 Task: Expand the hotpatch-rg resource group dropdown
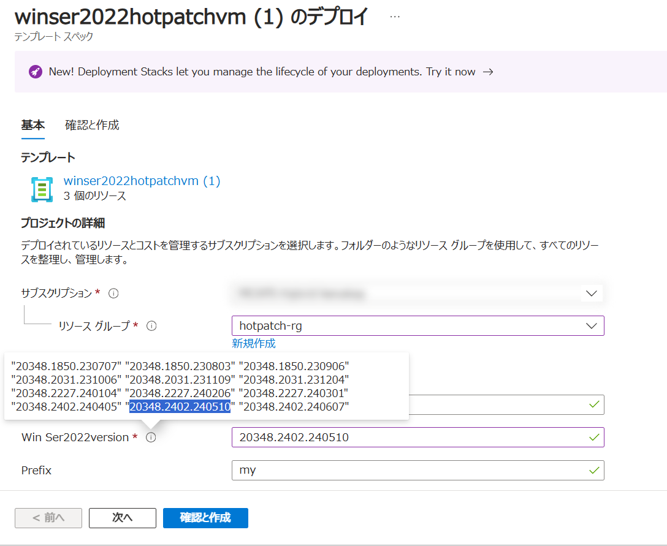point(417,326)
